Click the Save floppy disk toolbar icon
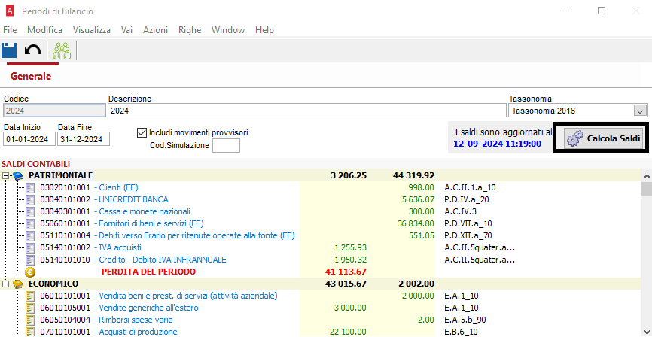652x337 pixels. (x=9, y=50)
